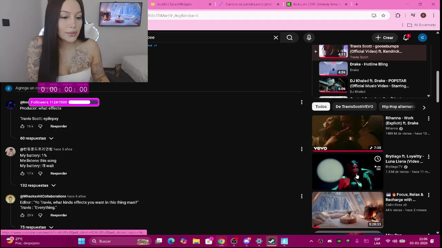Like the 'what effects' comment with 16 k likes
Viewport: 442px width, 248px height.
coord(22,126)
